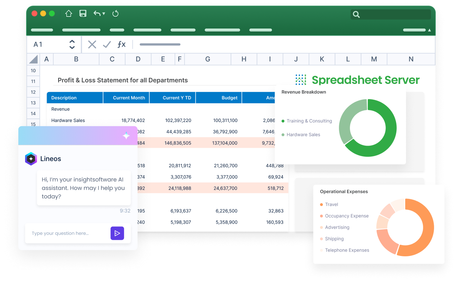
Task: Redo the last action
Action: click(x=115, y=13)
